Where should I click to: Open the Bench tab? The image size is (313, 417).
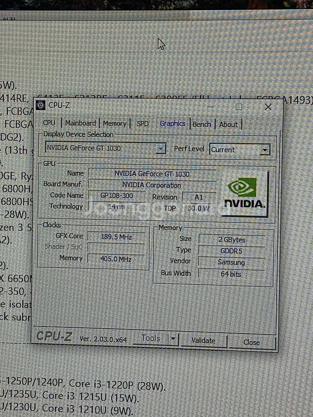[202, 124]
